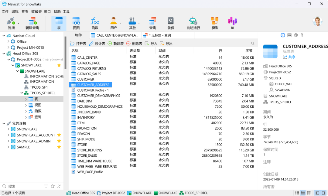Expand the 视图 (Views) tree node
The height and width of the screenshot is (196, 328).
coord(26,105)
